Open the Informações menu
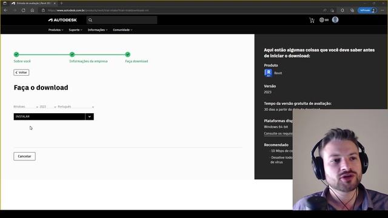Image resolution: width=388 pixels, height=218 pixels. [98, 30]
